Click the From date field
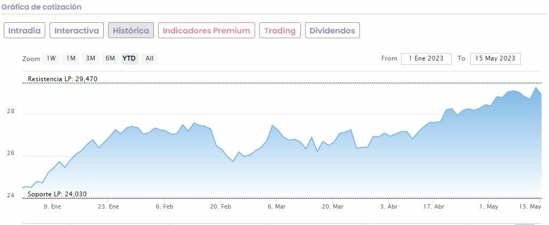Image resolution: width=549 pixels, height=225 pixels. pos(426,58)
